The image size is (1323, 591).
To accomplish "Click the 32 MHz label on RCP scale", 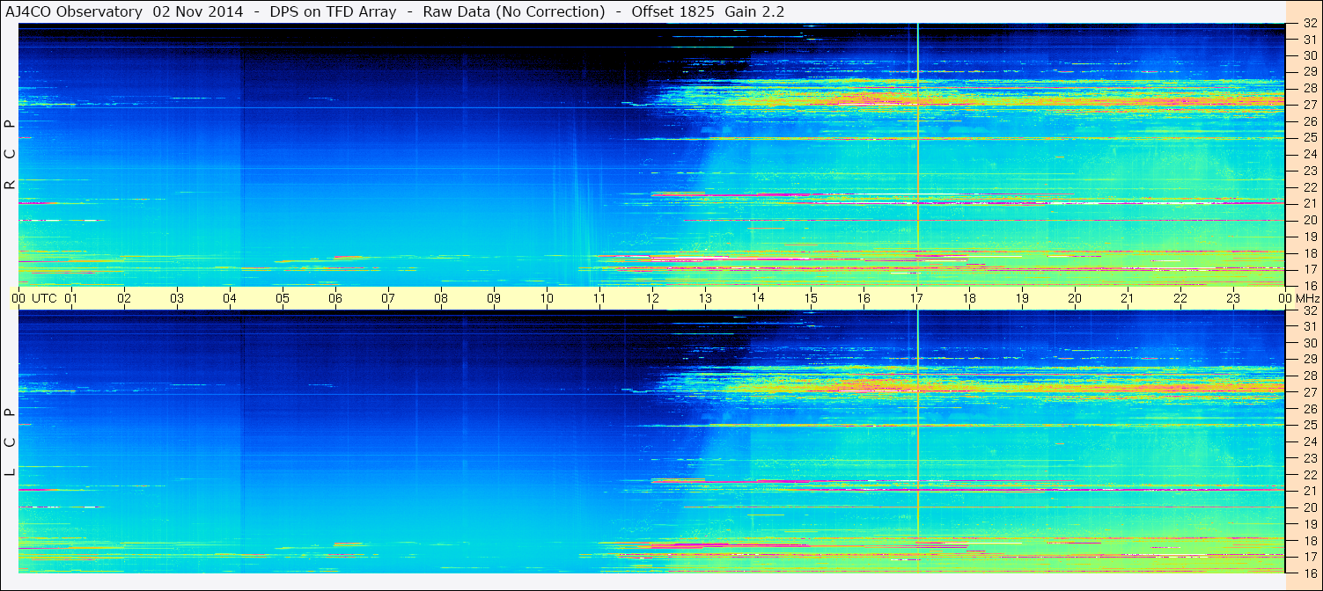I will [x=1309, y=25].
